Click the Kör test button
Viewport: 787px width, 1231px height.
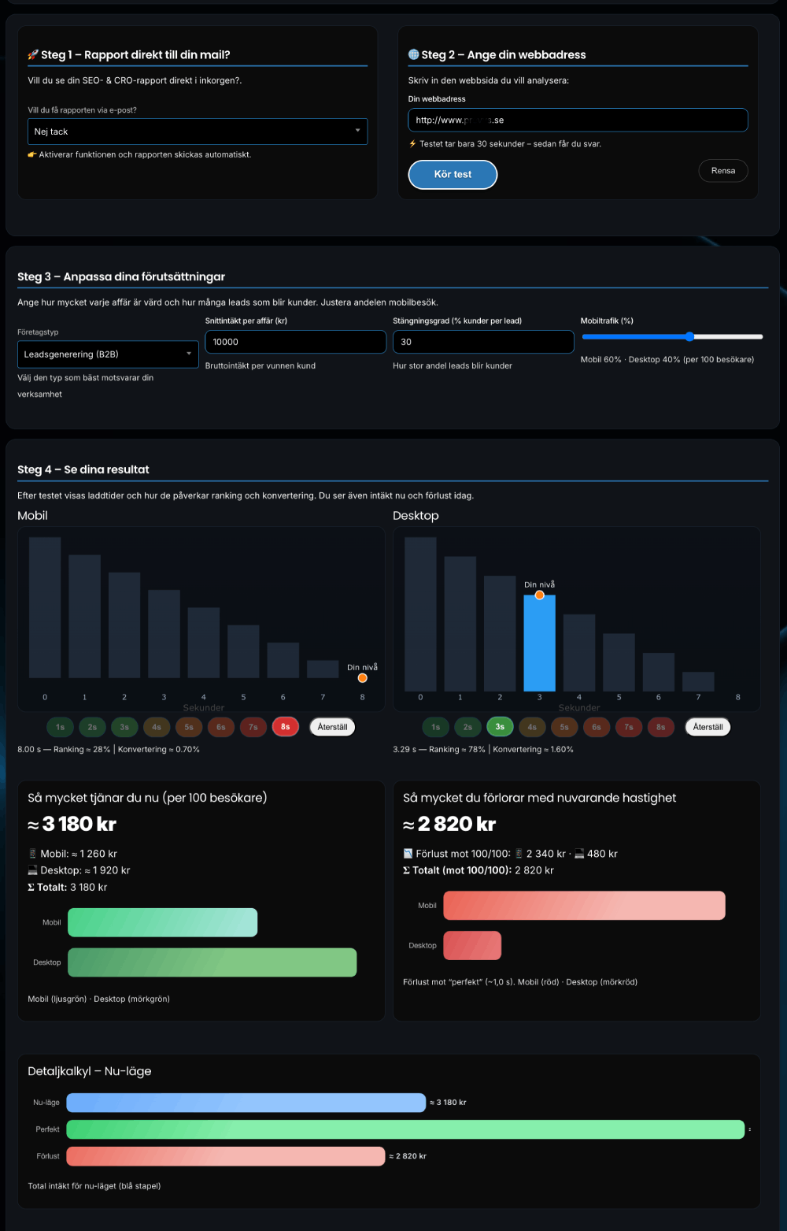pyautogui.click(x=453, y=175)
